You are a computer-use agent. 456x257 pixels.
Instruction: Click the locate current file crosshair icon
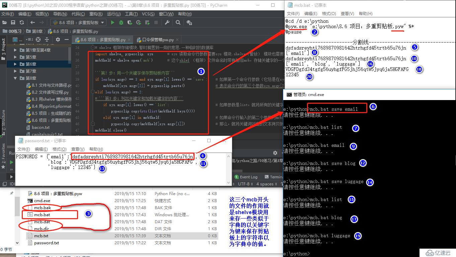(38, 39)
